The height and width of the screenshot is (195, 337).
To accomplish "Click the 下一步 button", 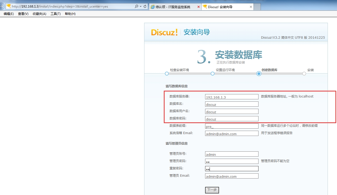I will coord(212,190).
